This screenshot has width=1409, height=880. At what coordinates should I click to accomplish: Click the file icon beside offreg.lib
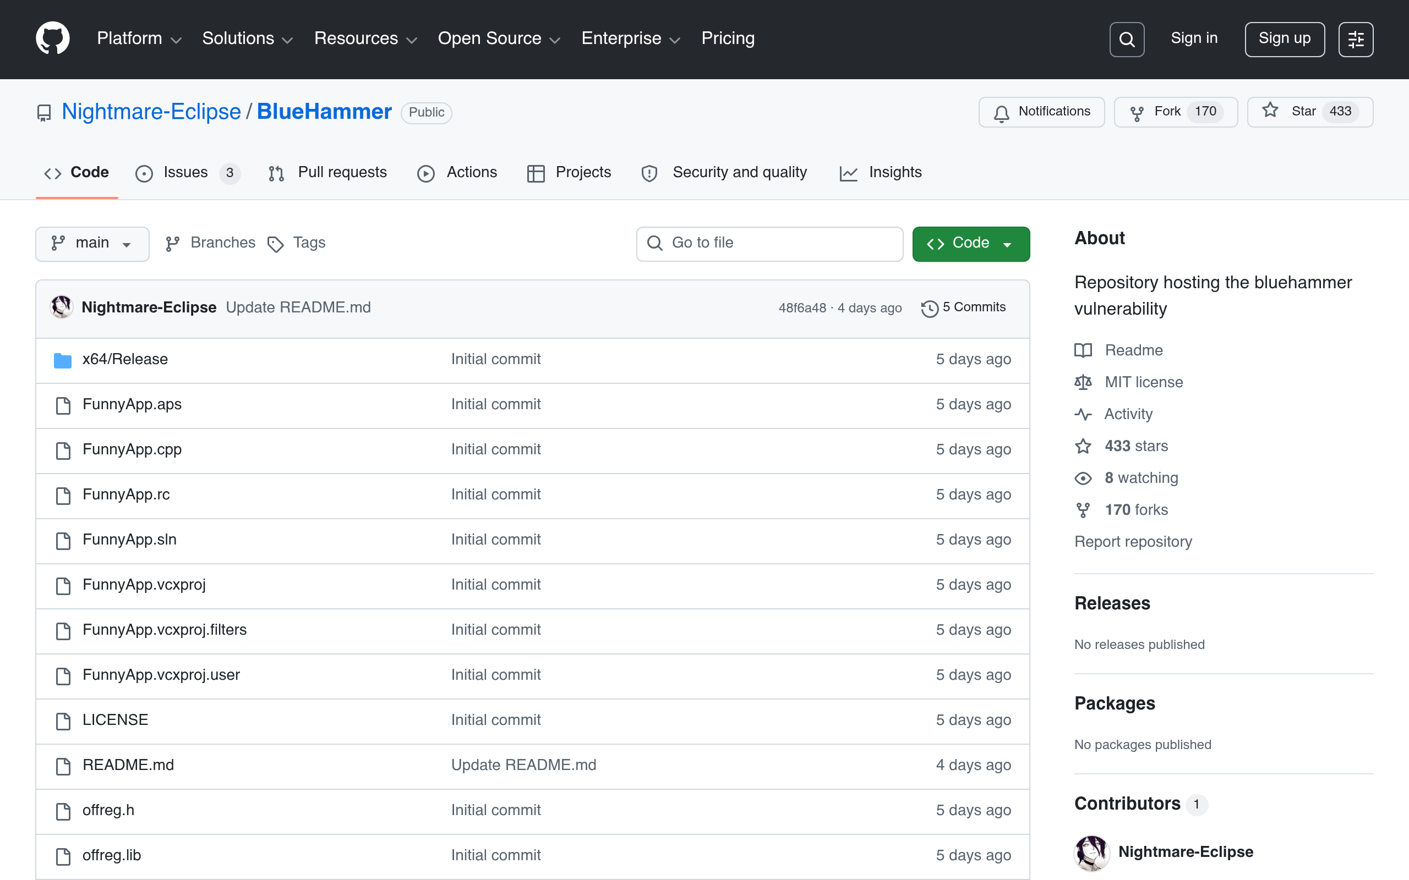click(63, 856)
